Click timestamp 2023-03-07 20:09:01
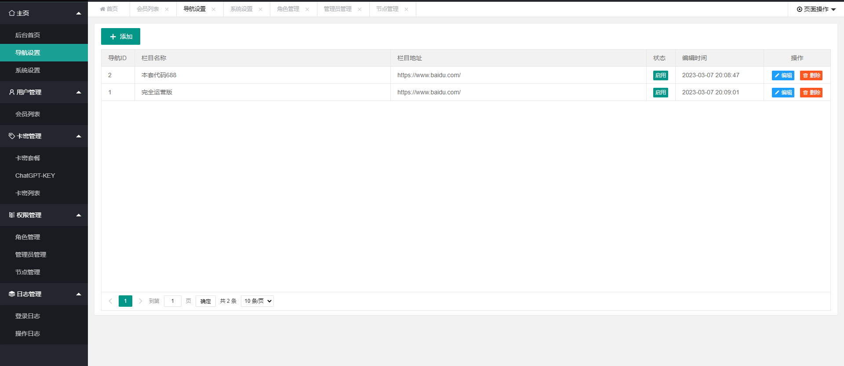Viewport: 844px width, 366px height. point(711,92)
